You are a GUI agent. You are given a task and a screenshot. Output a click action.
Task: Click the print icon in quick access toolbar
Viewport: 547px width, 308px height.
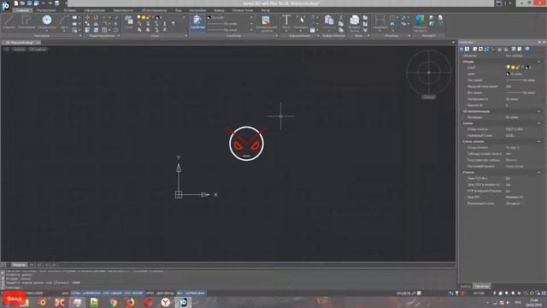click(57, 3)
